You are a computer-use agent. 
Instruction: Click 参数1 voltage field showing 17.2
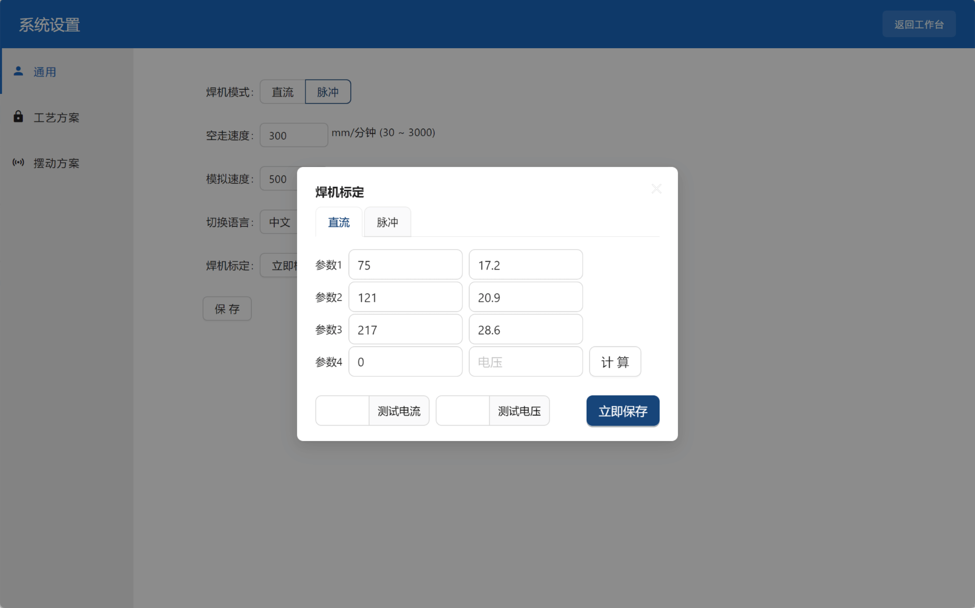(x=525, y=265)
